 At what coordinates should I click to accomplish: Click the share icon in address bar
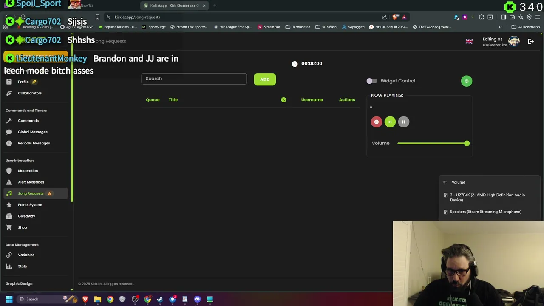click(x=385, y=17)
